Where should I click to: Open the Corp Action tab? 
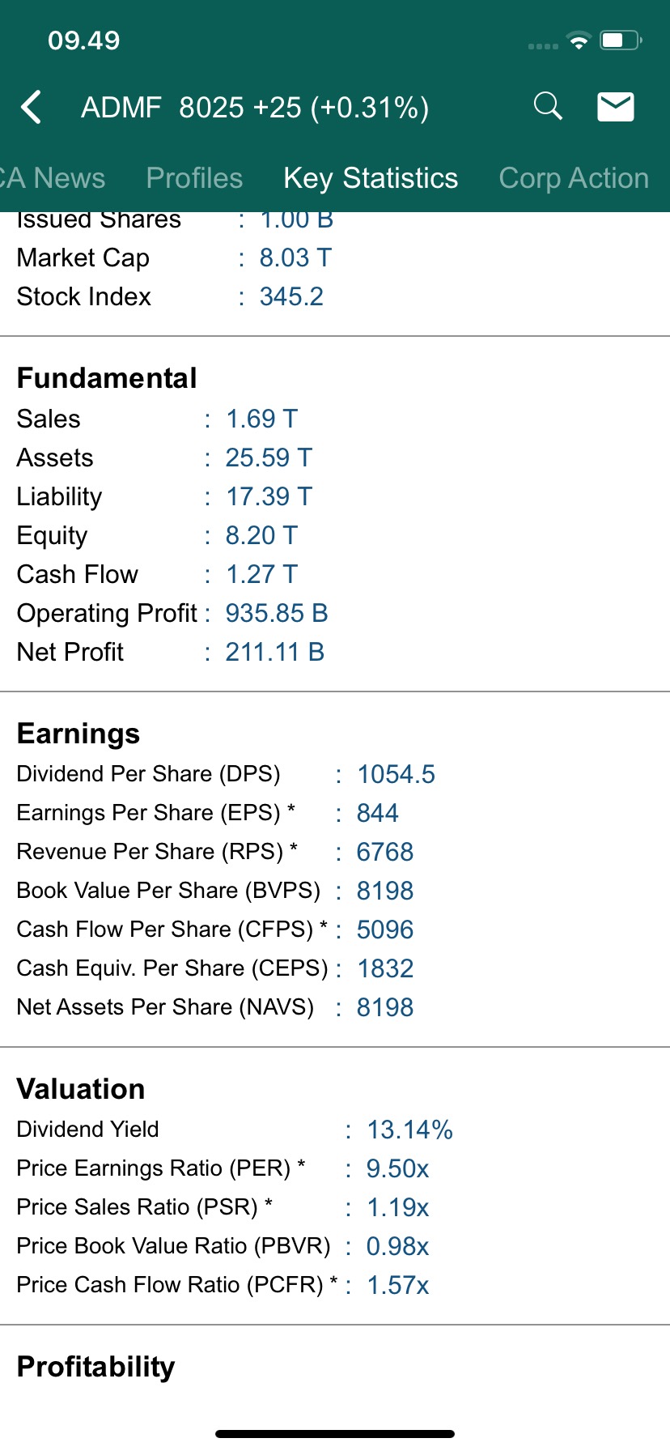coord(574,178)
